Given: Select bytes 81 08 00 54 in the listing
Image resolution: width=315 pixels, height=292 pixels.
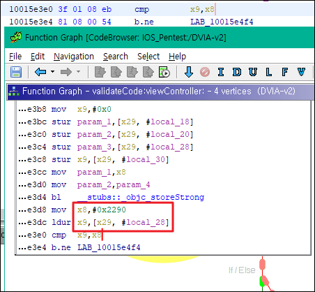Looking at the screenshot, I should click(x=85, y=22).
